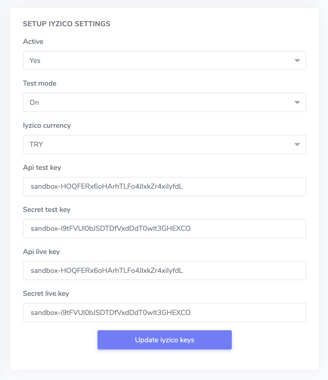
Task: Click the "Active" field label
Action: click(x=33, y=42)
